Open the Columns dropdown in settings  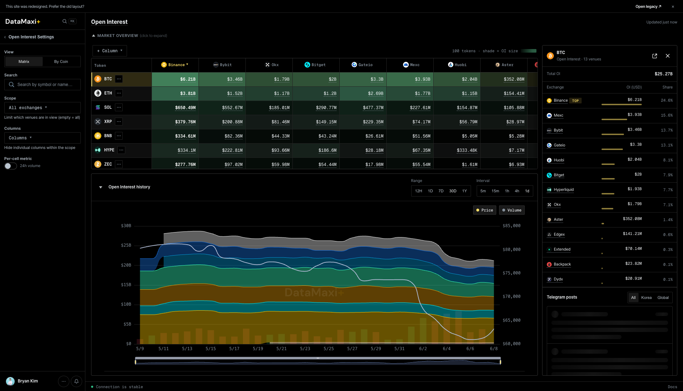click(42, 138)
